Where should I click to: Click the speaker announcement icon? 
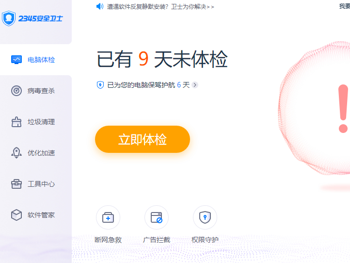point(100,6)
